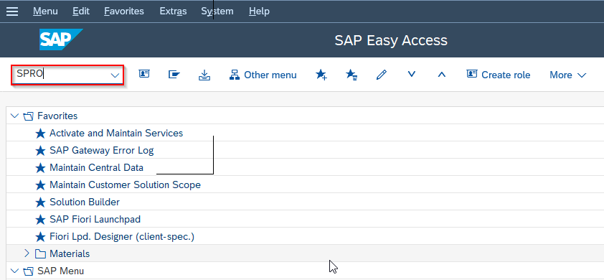Screen dimensions: 604x280
Task: Click the Other menu button label
Action: (270, 75)
